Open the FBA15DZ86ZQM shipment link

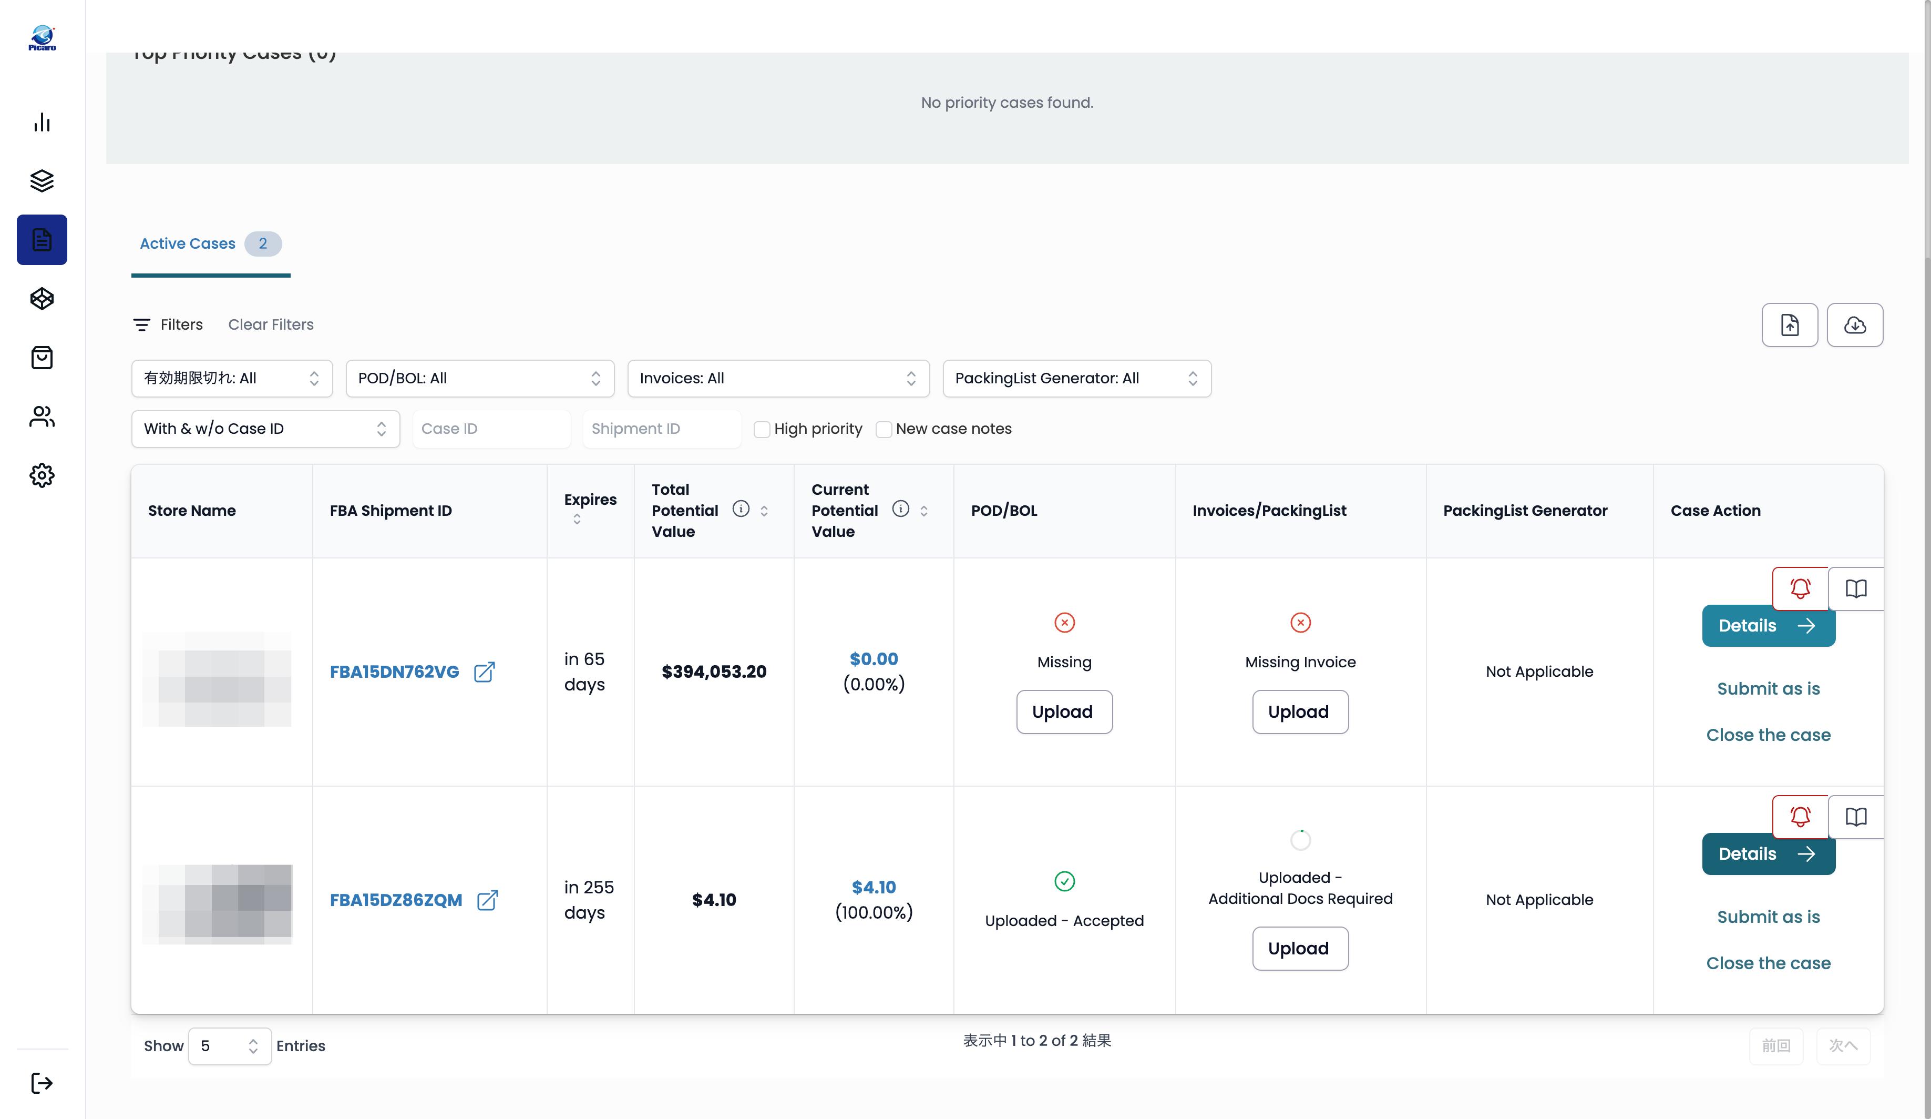pos(396,901)
